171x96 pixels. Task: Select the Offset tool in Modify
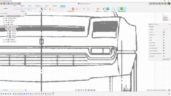click(x=45, y=9)
